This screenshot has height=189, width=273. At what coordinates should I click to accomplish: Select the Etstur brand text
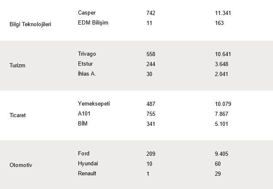[85, 64]
